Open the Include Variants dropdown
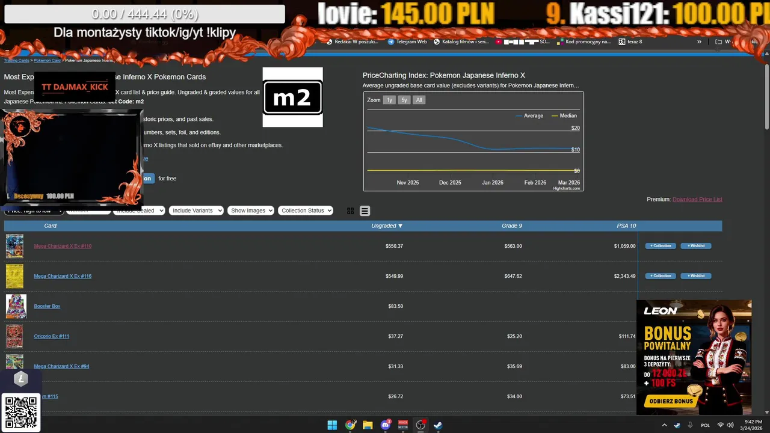Viewport: 770px width, 433px height. 196,210
